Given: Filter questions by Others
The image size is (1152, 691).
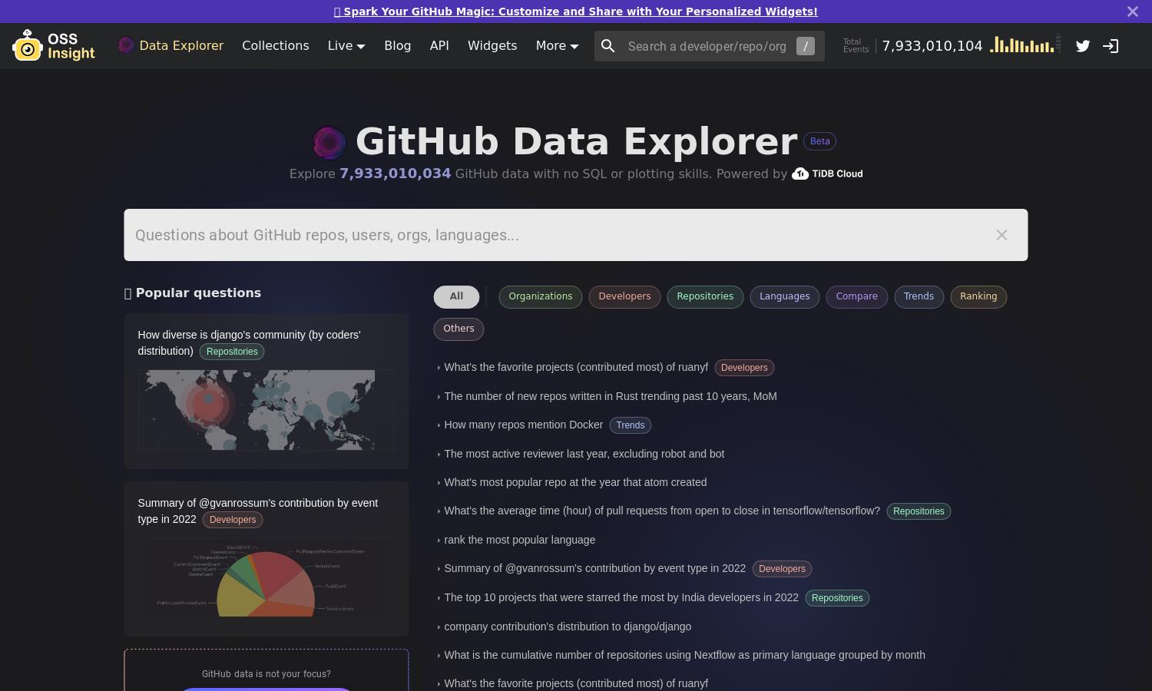Looking at the screenshot, I should 458,329.
